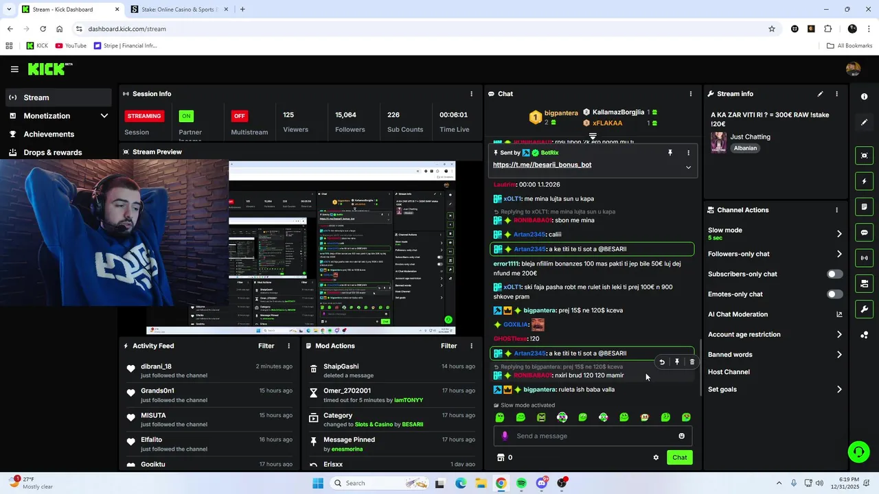
Task: Pin the hovered chat message
Action: coord(677,362)
